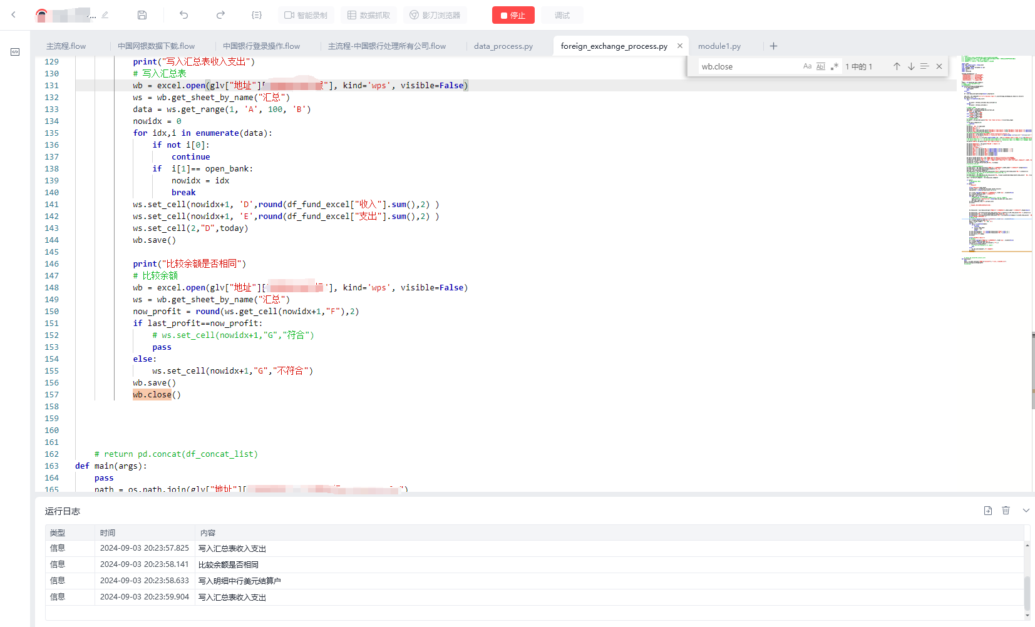Switch to 主流程-中国银行处理所有公司.flow tab
This screenshot has height=627, width=1035.
click(387, 46)
